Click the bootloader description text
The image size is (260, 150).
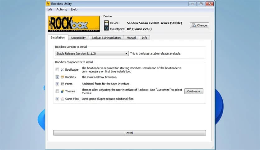tap(132, 70)
